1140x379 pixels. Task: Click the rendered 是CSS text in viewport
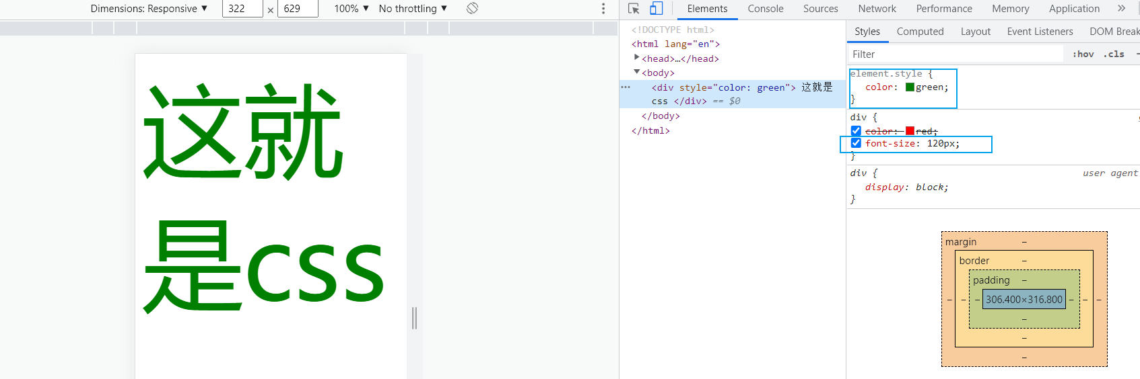[x=263, y=267]
